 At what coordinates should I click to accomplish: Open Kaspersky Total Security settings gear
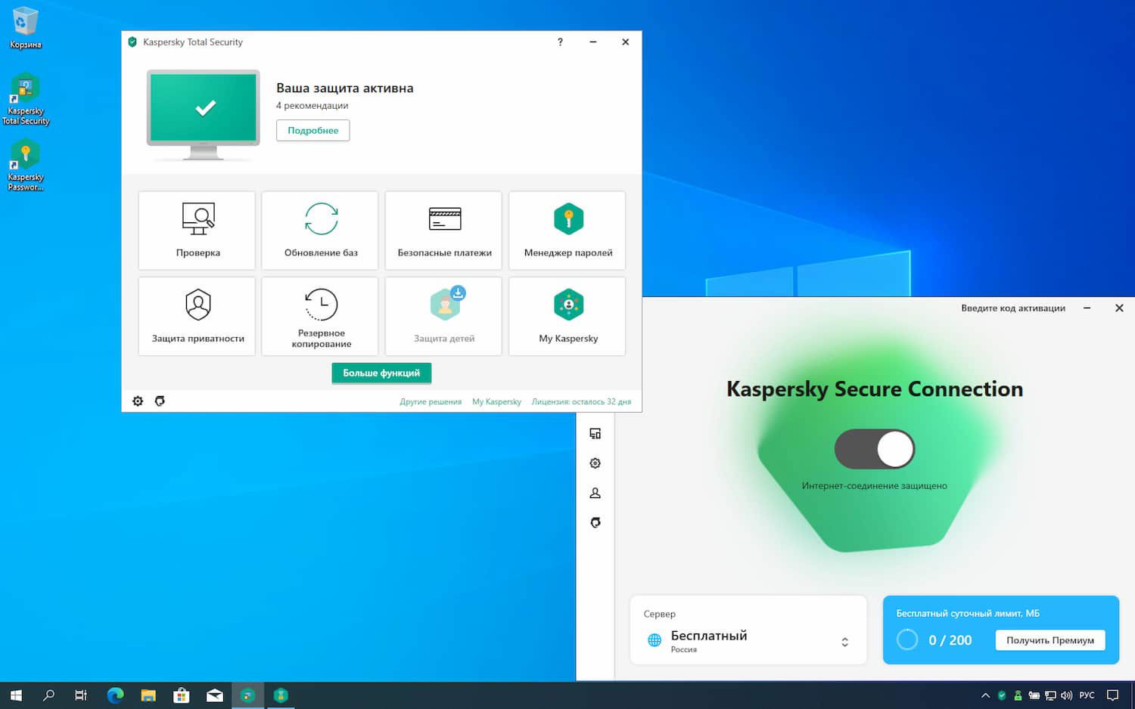[x=138, y=401]
